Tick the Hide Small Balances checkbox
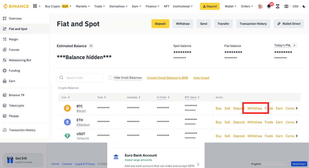 110,78
